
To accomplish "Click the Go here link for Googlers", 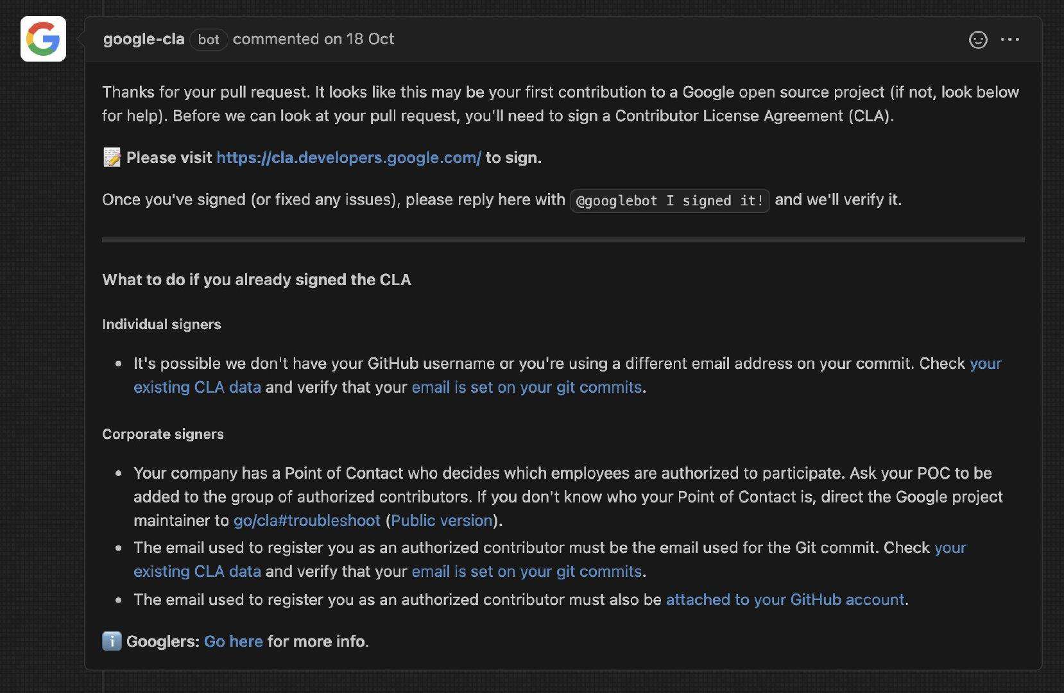I will 234,642.
